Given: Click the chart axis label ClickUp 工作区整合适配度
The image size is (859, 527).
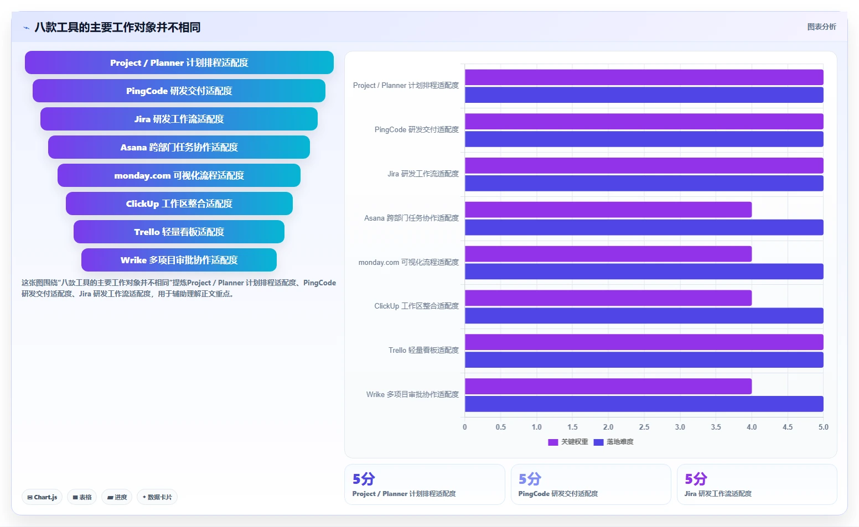Looking at the screenshot, I should (x=417, y=306).
